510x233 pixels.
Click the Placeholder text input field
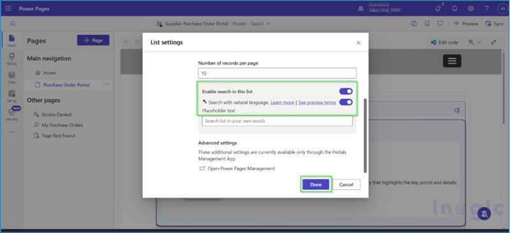(x=277, y=121)
